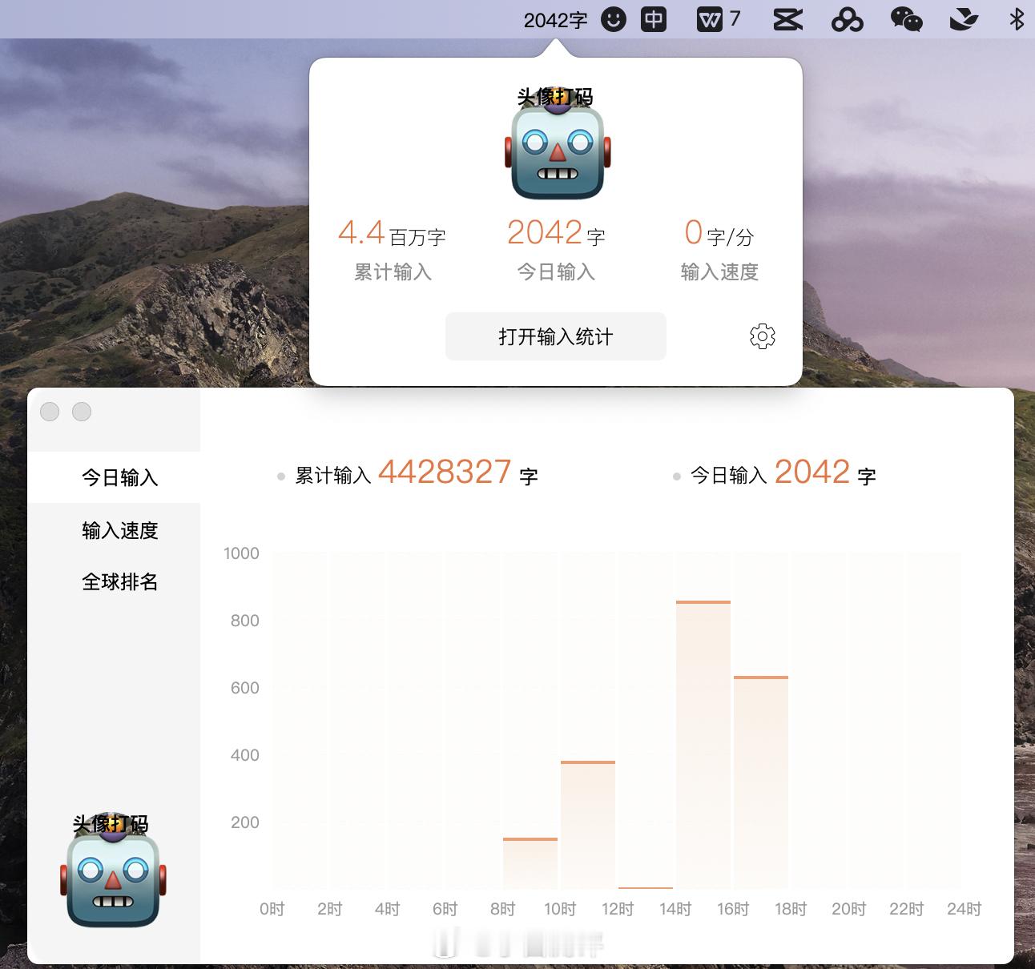Click the 8时 chart bar
This screenshot has width=1035, height=969.
(x=530, y=863)
